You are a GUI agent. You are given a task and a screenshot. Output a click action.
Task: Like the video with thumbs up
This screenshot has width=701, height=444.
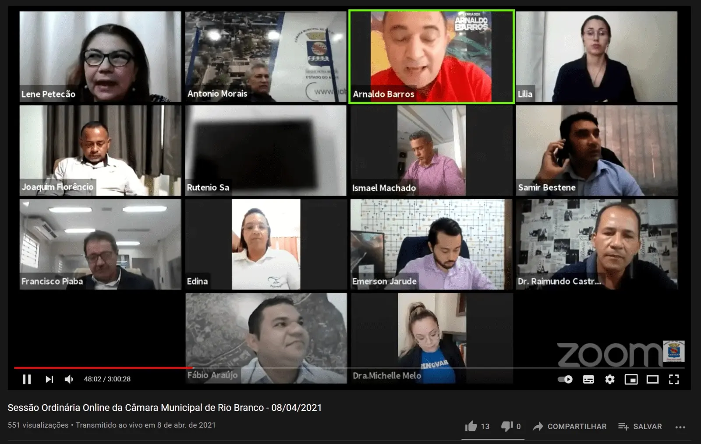(x=471, y=426)
